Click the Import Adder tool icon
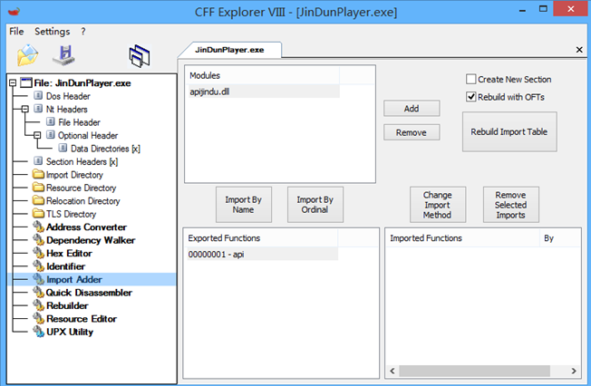The height and width of the screenshot is (386, 591). [38, 279]
